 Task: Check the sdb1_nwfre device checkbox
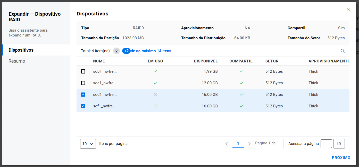click(83, 71)
